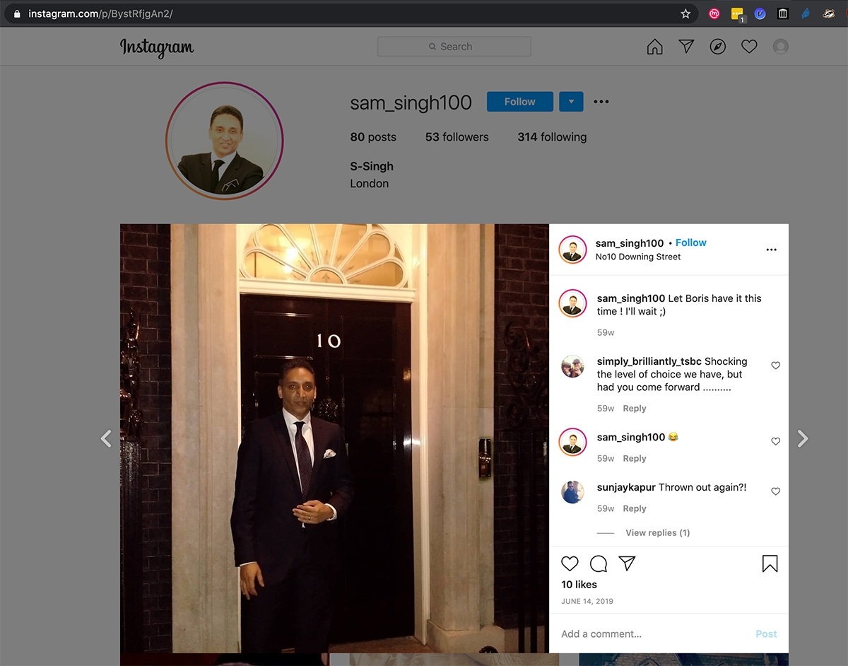
Task: Advance to next post with right chevron
Action: coord(803,438)
